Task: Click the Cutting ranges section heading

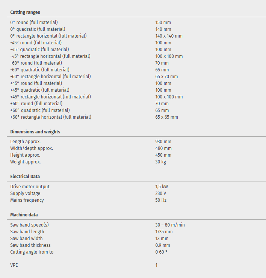Action: [25, 12]
